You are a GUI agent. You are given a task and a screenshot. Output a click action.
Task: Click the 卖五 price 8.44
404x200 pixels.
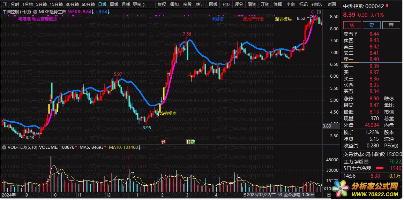coord(374,34)
